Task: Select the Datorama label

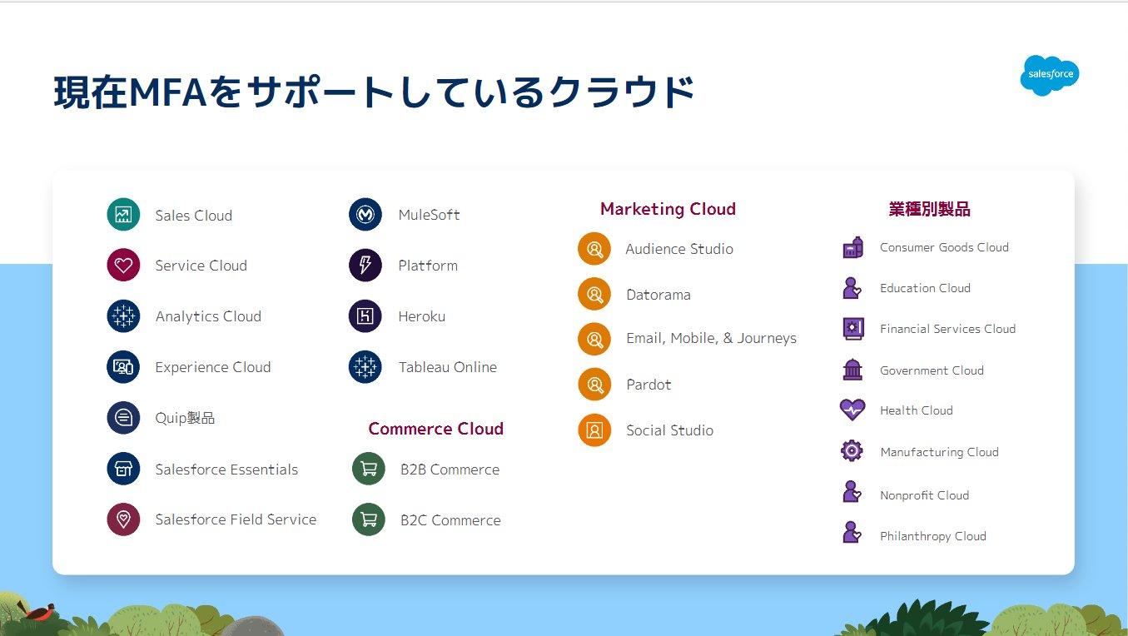Action: [x=658, y=295]
